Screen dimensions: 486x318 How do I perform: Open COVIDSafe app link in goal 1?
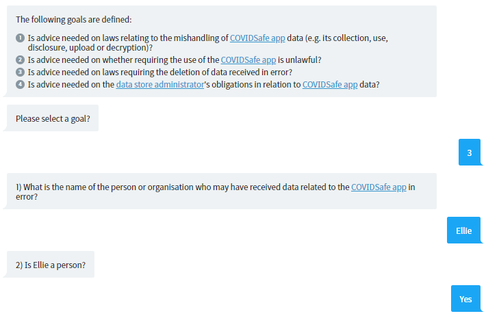[x=257, y=38]
